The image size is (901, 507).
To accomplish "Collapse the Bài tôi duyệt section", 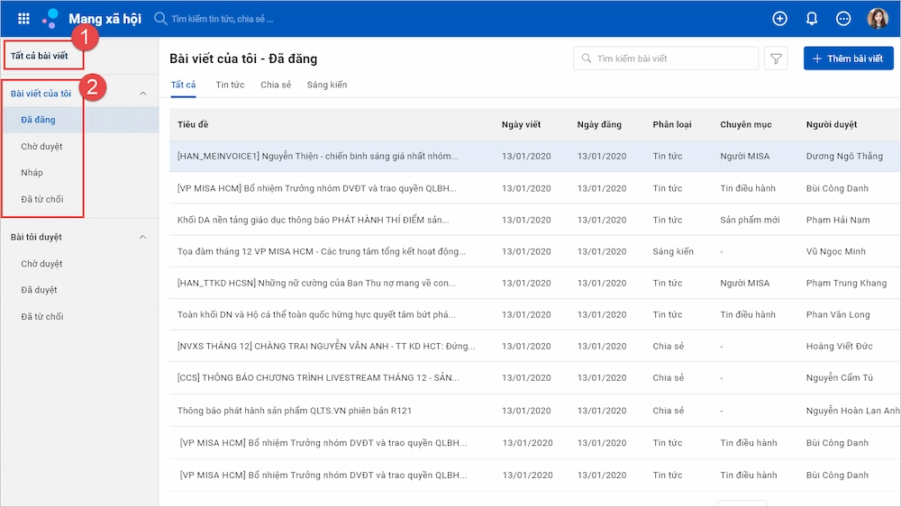I will pyautogui.click(x=143, y=237).
